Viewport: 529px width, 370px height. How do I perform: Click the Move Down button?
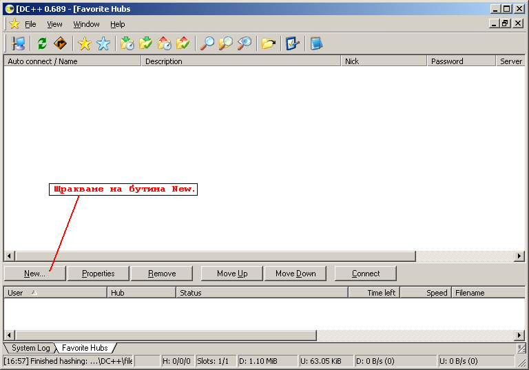(x=295, y=274)
